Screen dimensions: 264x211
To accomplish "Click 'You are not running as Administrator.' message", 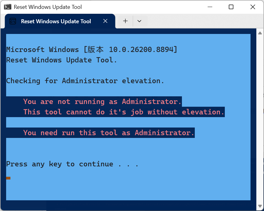I will pyautogui.click(x=102, y=102).
